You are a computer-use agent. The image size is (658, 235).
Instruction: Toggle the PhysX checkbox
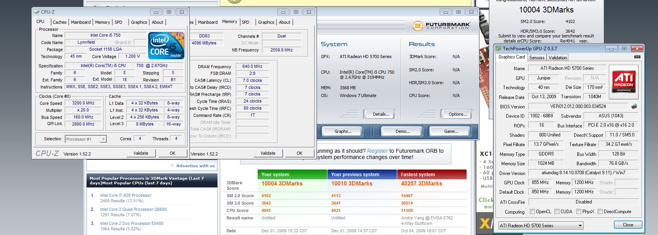point(578,212)
